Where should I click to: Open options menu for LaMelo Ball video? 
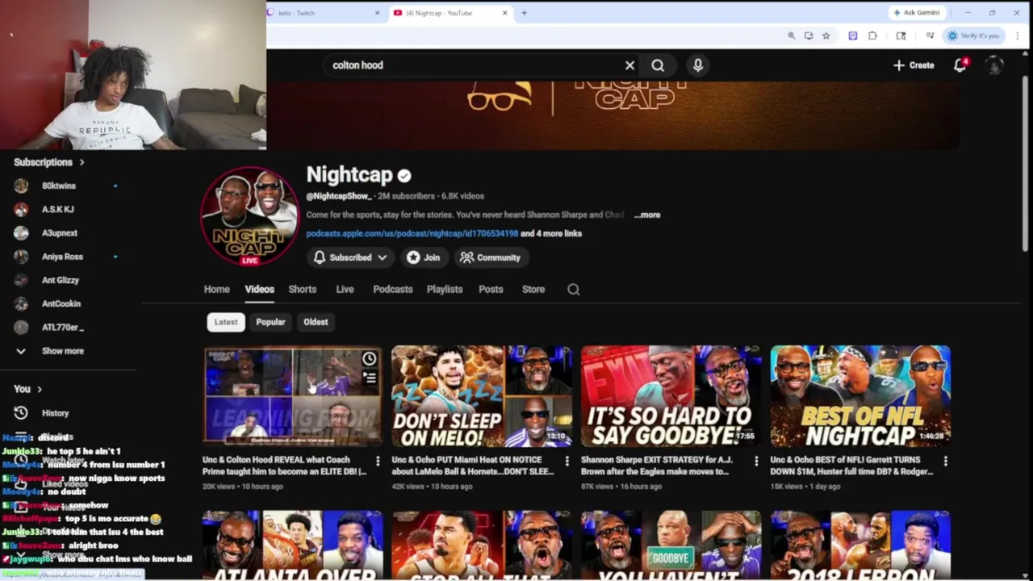pos(567,461)
